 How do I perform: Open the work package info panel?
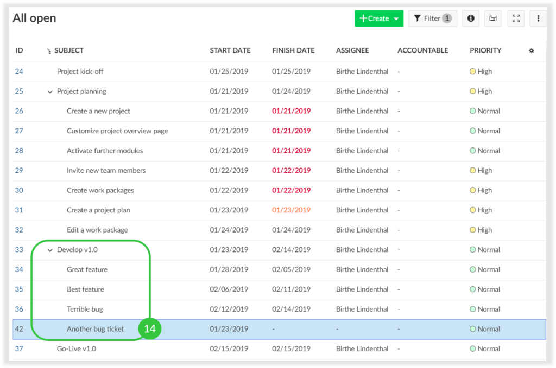[470, 18]
